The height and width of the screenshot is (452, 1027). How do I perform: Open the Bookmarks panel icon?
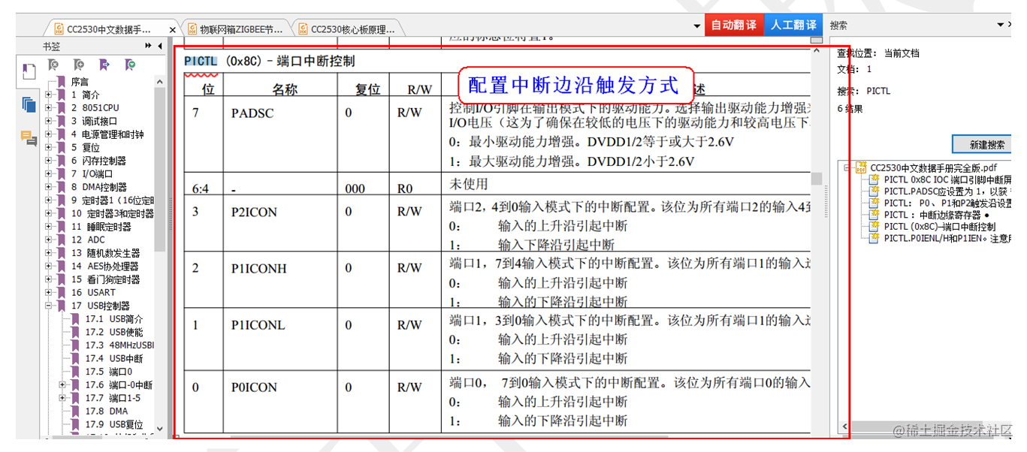point(29,71)
